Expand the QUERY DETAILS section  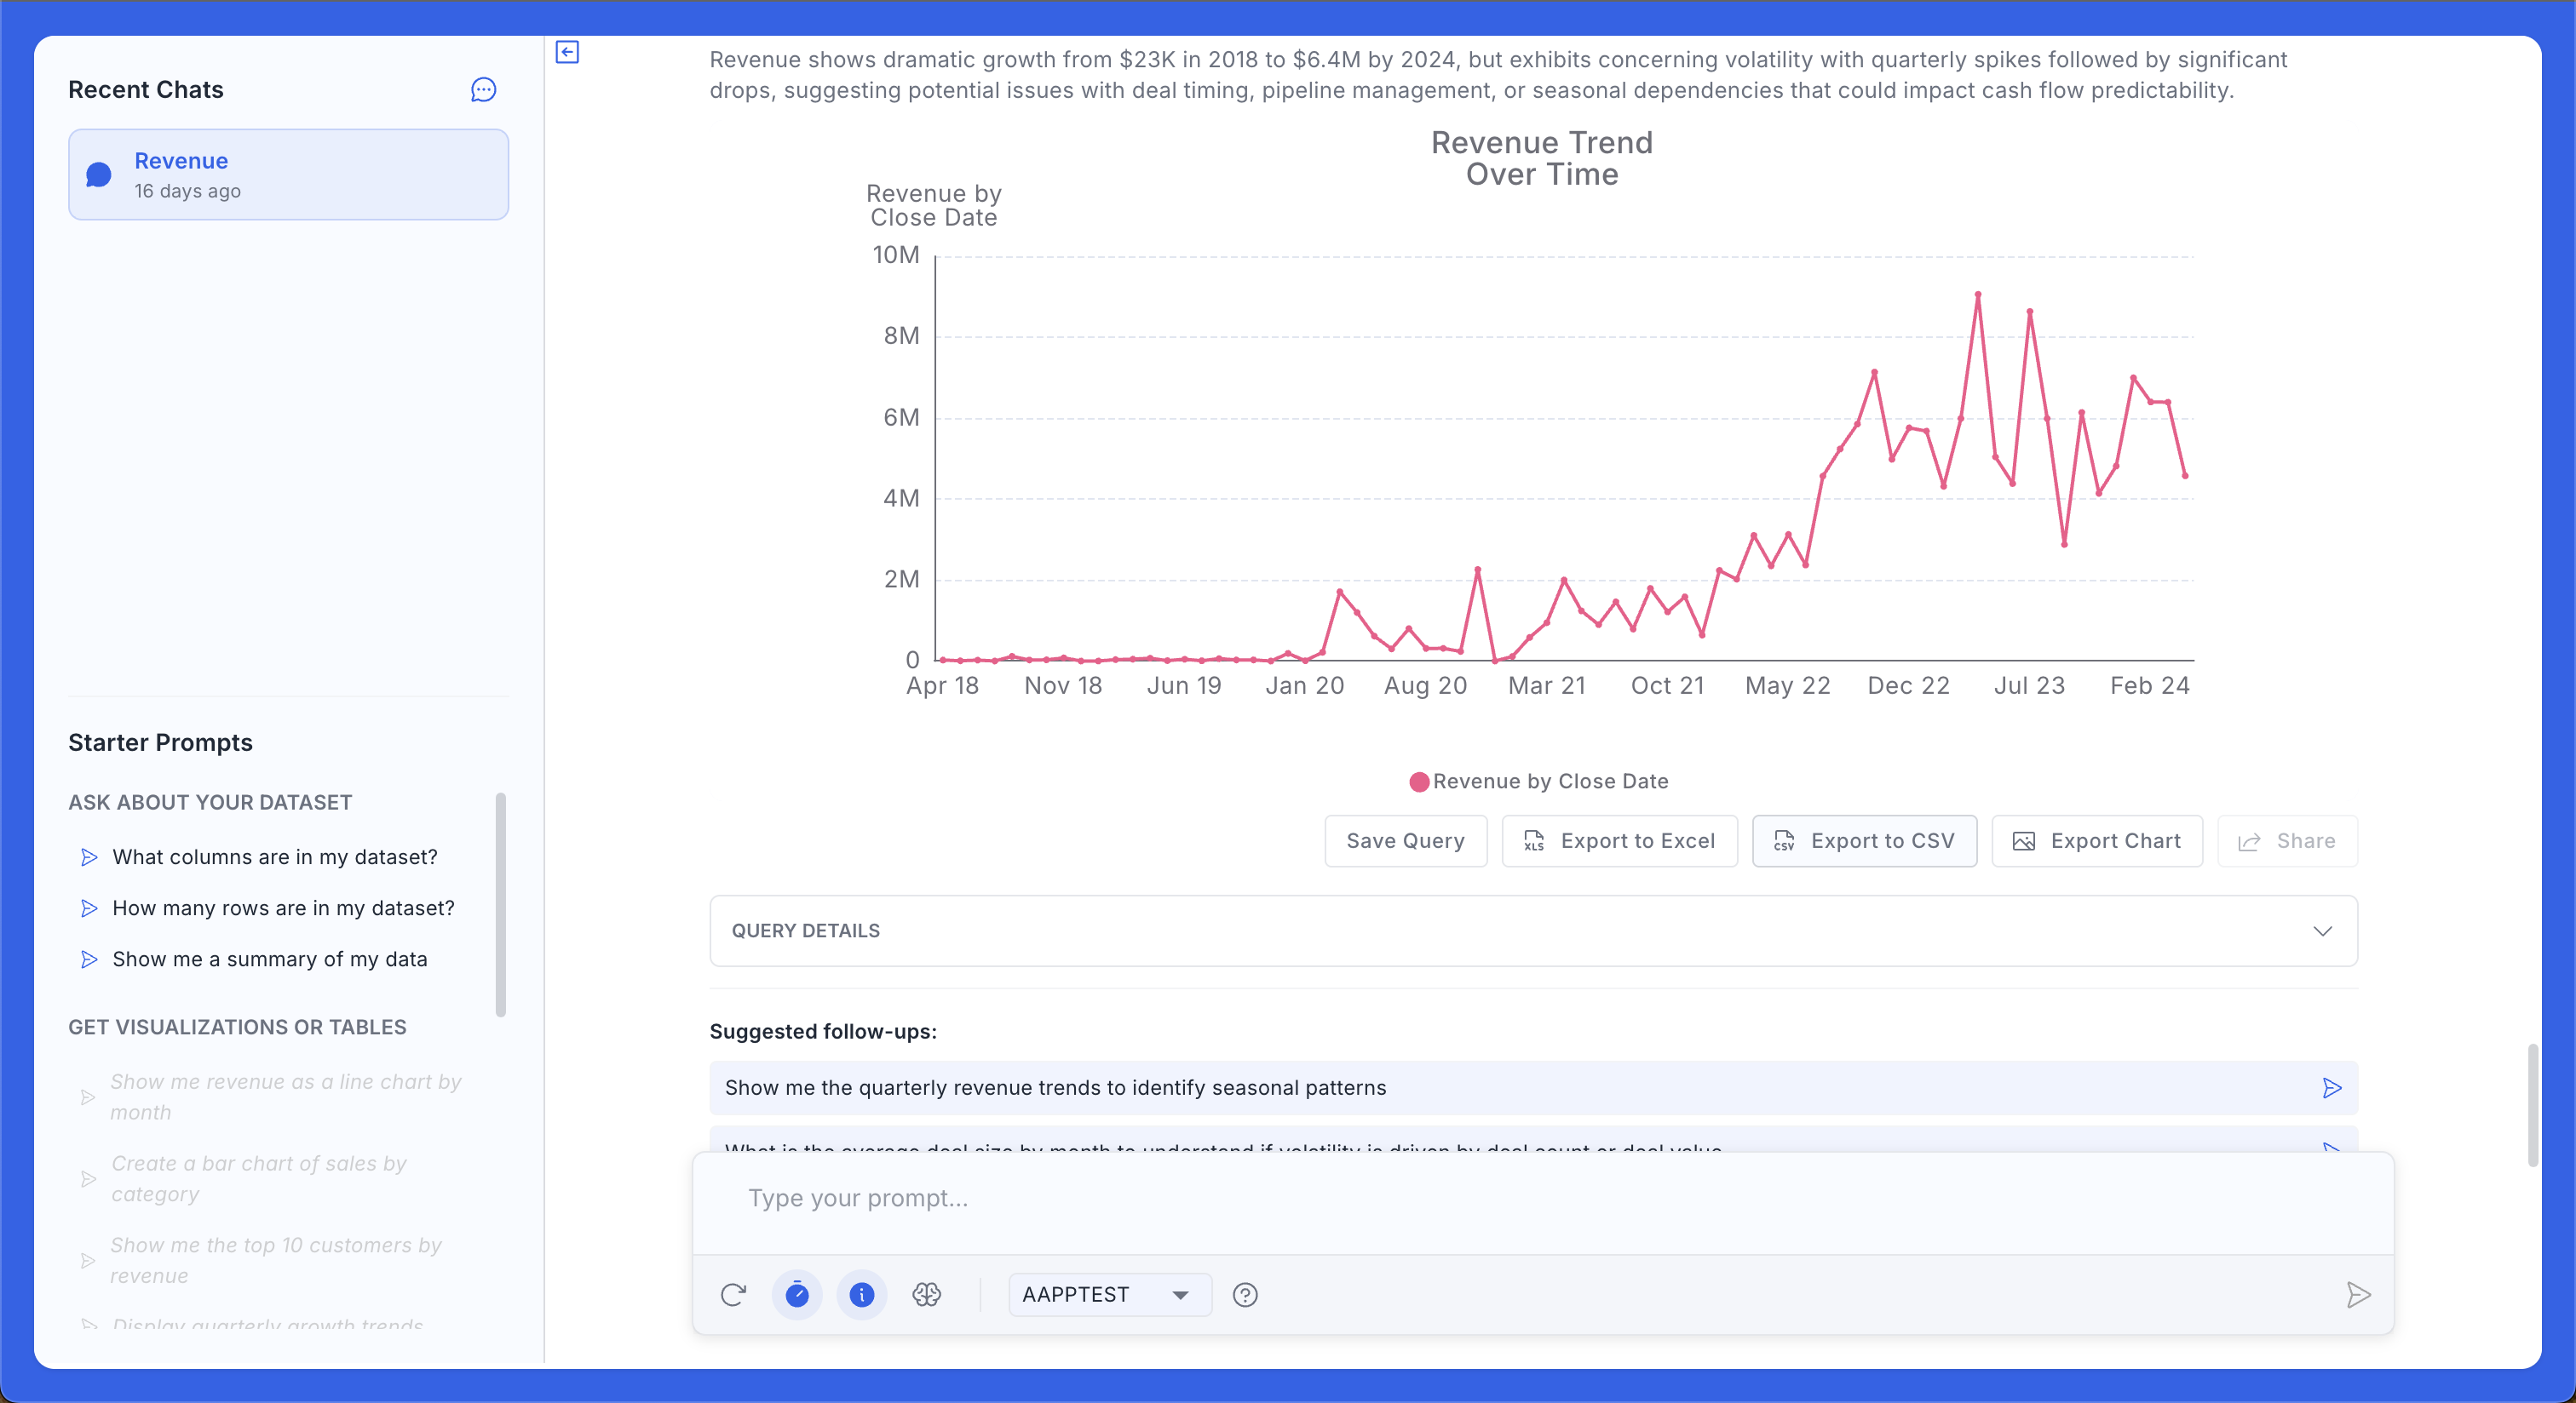tap(1533, 931)
